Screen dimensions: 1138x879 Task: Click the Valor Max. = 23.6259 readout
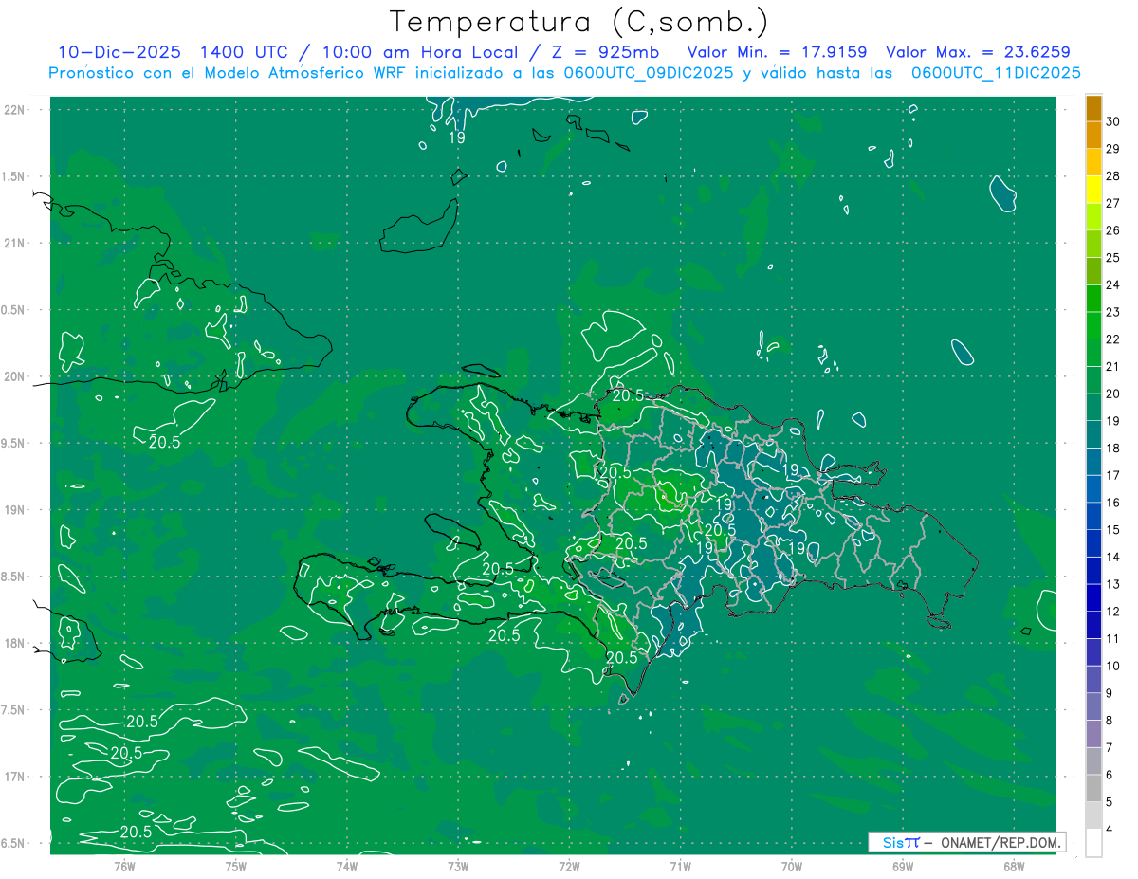click(978, 52)
